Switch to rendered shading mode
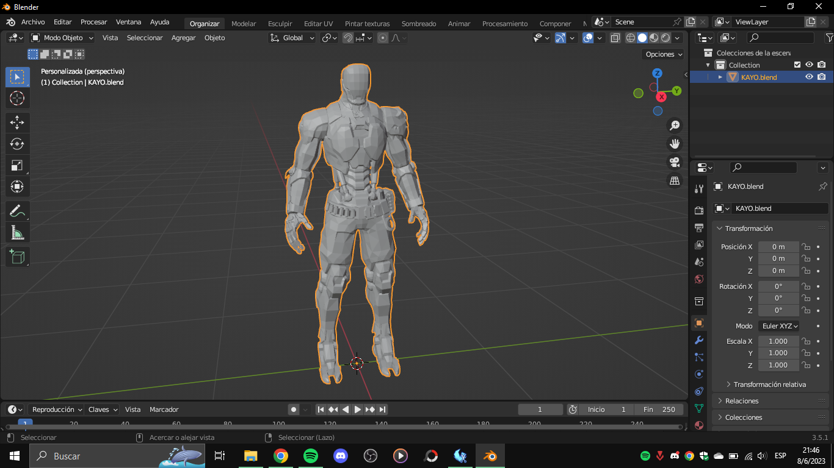 coord(665,38)
